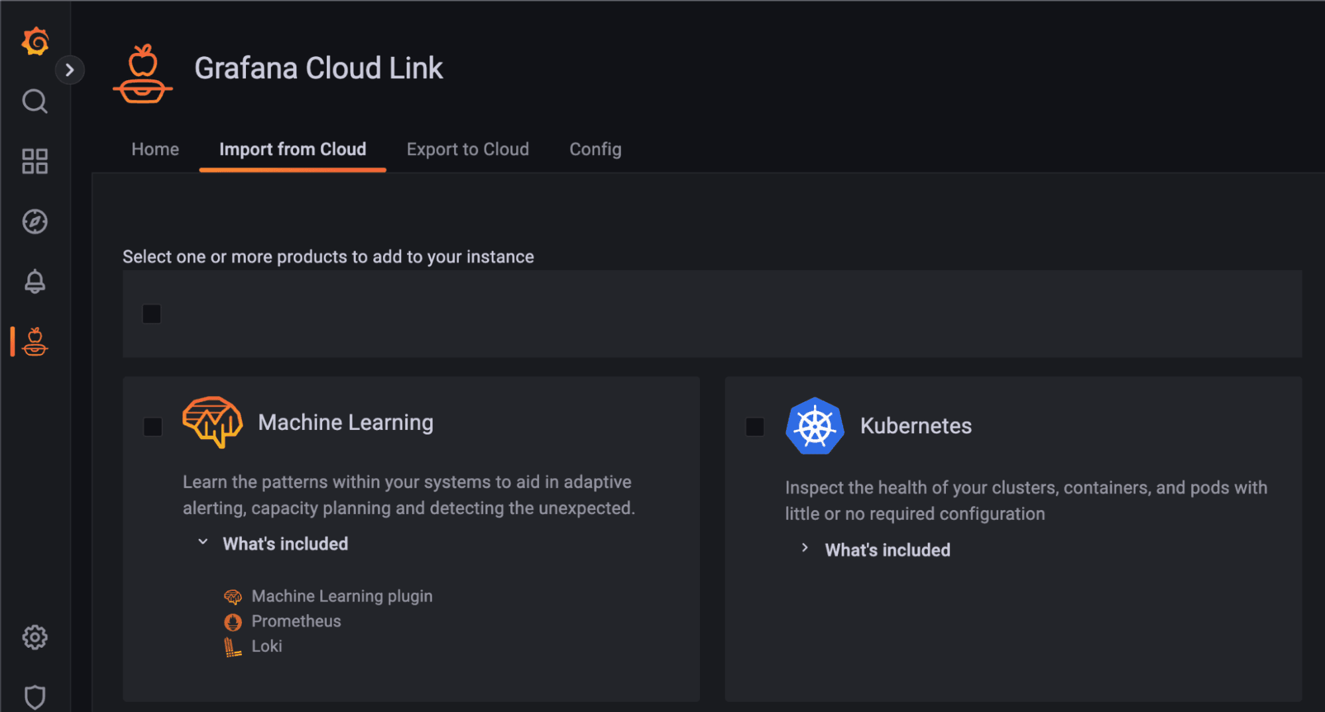Image resolution: width=1325 pixels, height=712 pixels.
Task: Check the Machine Learning product checkbox
Action: tap(152, 427)
